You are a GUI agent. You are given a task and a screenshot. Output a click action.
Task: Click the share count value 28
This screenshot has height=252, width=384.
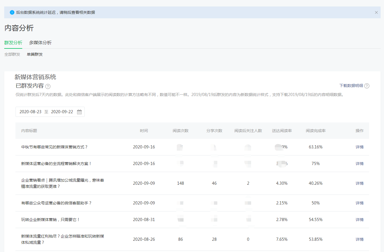pyautogui.click(x=214, y=239)
